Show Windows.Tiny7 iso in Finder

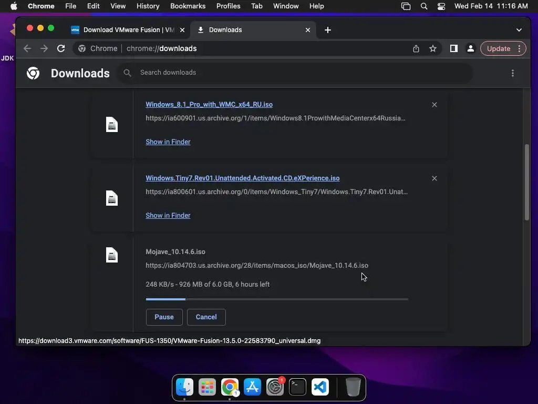click(168, 215)
